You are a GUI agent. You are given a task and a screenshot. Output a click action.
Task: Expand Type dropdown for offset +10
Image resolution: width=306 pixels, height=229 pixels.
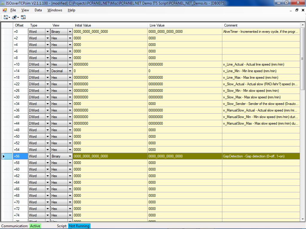coord(47,64)
